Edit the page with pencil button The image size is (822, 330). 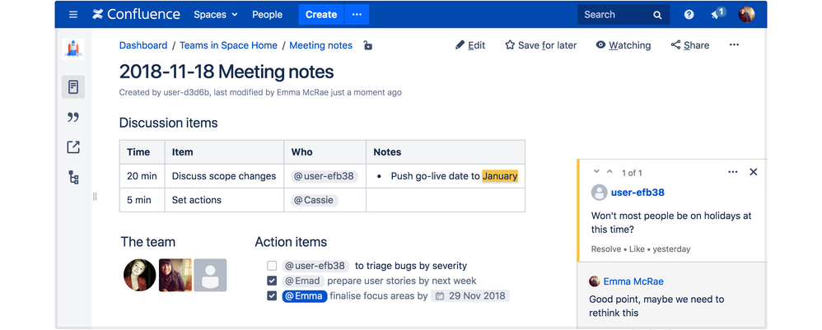(470, 45)
